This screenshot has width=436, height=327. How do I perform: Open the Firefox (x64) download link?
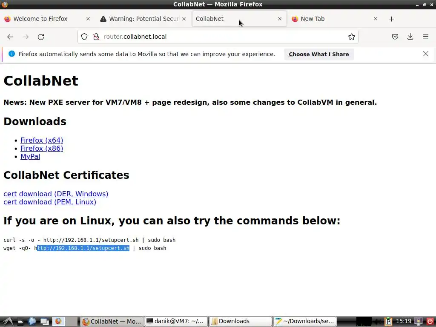[x=42, y=140]
